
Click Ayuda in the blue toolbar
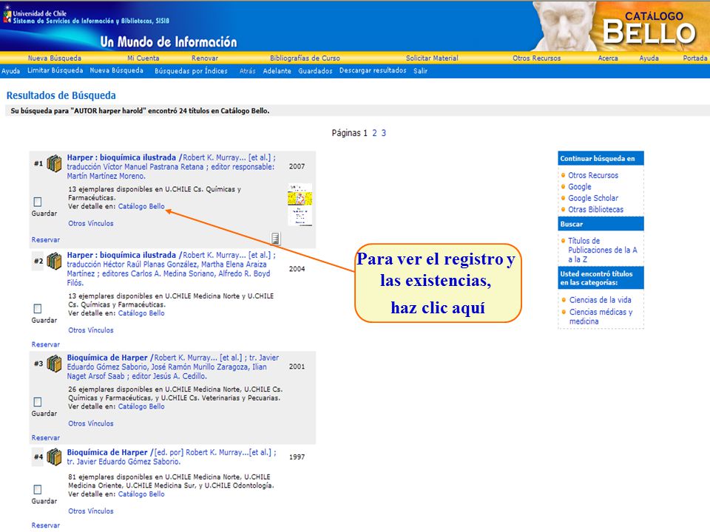pyautogui.click(x=10, y=71)
